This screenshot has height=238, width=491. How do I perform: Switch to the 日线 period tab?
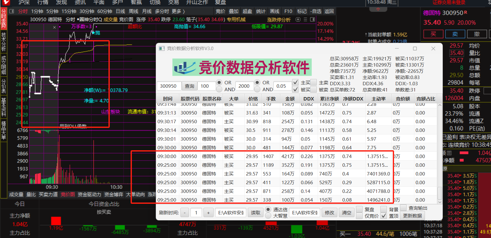pyautogui.click(x=120, y=11)
